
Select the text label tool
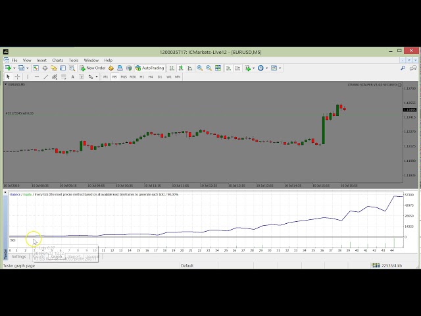point(81,76)
